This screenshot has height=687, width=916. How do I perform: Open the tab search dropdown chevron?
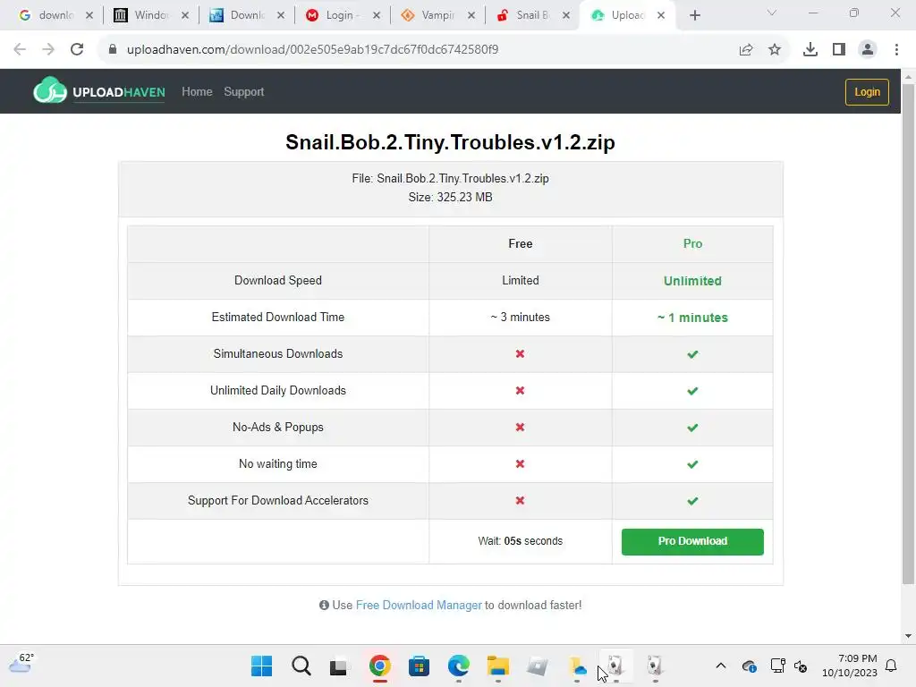pos(772,13)
